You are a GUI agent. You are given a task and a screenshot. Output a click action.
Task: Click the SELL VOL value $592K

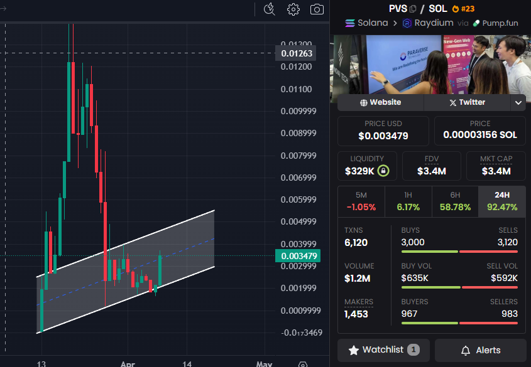pos(504,278)
